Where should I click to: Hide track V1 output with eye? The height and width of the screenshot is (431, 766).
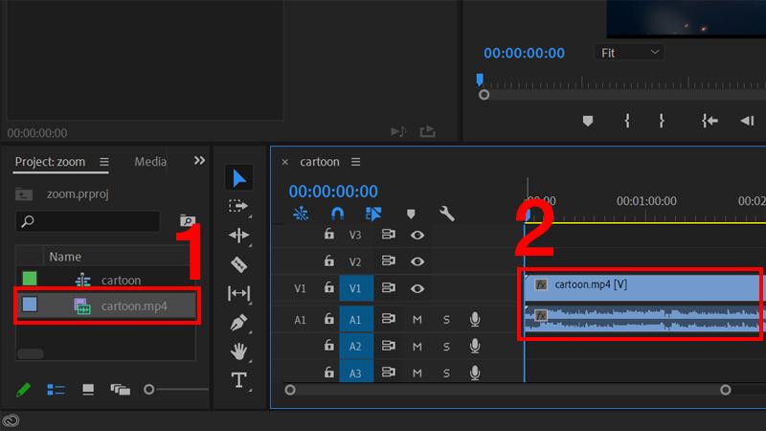pos(417,288)
